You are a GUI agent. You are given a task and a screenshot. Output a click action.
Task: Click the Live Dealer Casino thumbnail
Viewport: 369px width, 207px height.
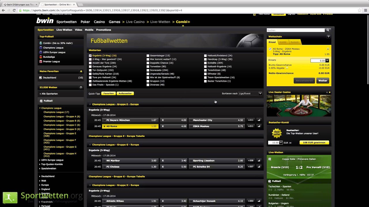(299, 106)
